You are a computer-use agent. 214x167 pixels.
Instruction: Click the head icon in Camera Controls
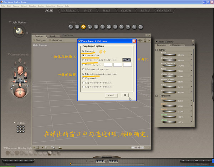20,69
